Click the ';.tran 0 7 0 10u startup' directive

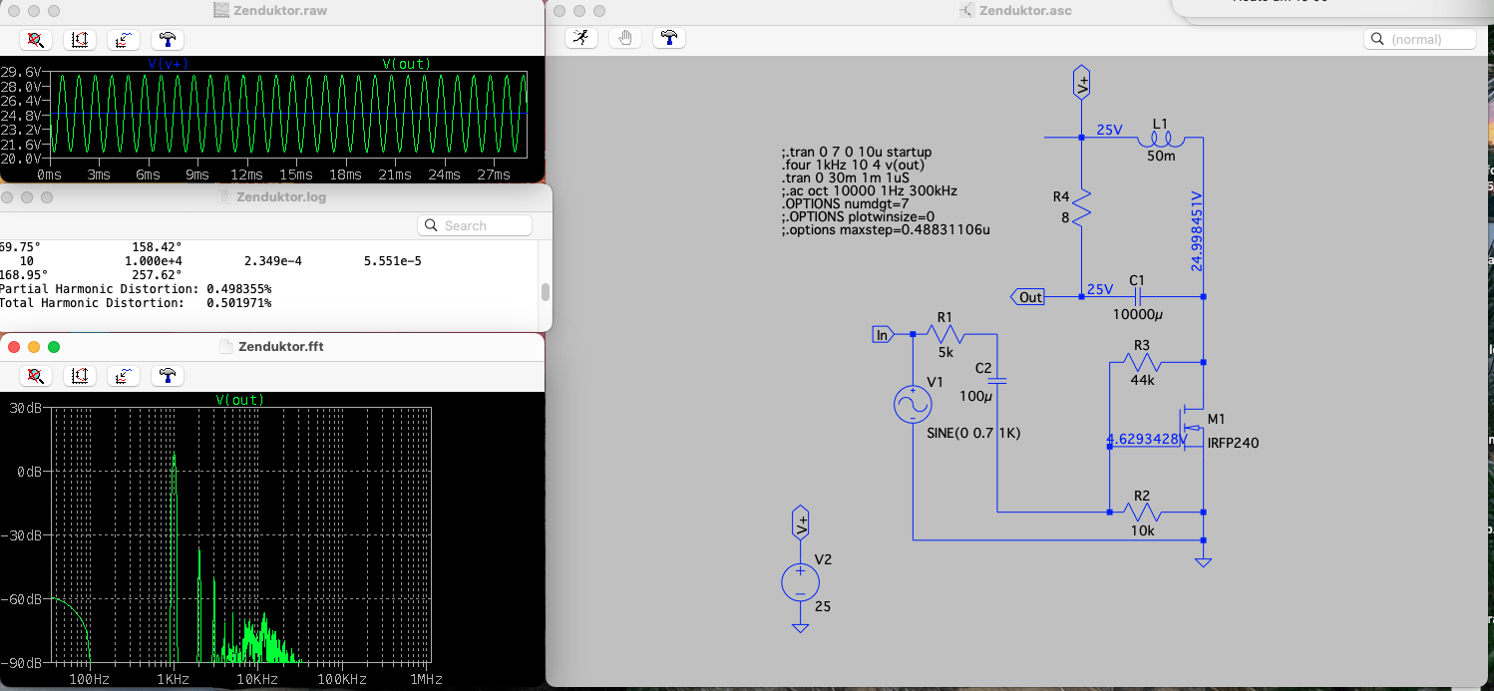857,153
